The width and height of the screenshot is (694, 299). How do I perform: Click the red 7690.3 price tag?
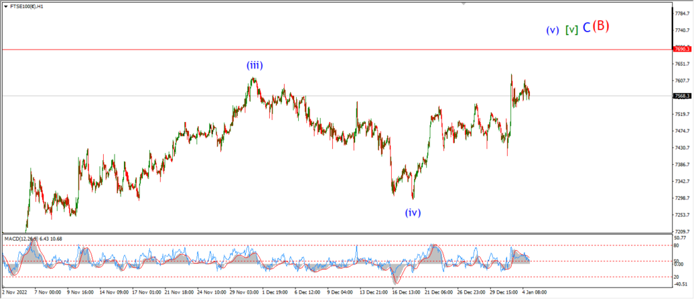click(683, 49)
